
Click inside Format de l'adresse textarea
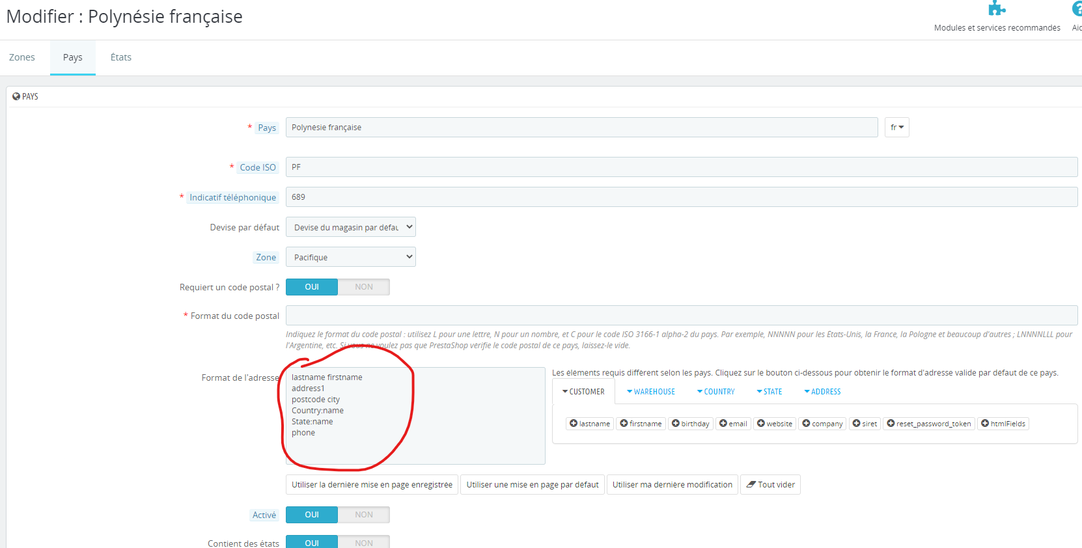(x=415, y=415)
